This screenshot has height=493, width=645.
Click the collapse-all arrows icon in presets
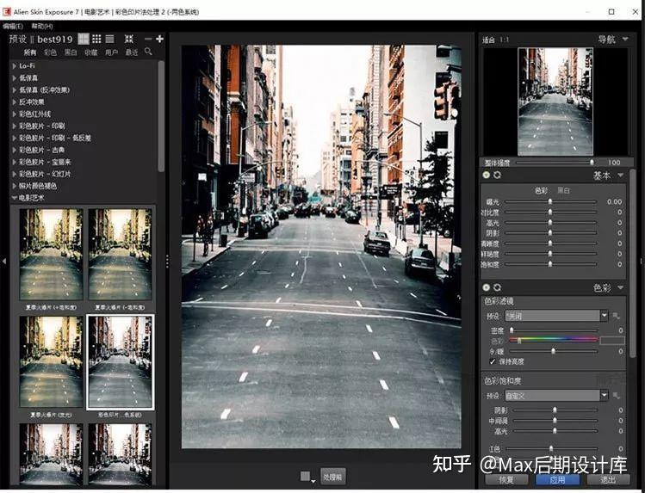pos(129,39)
